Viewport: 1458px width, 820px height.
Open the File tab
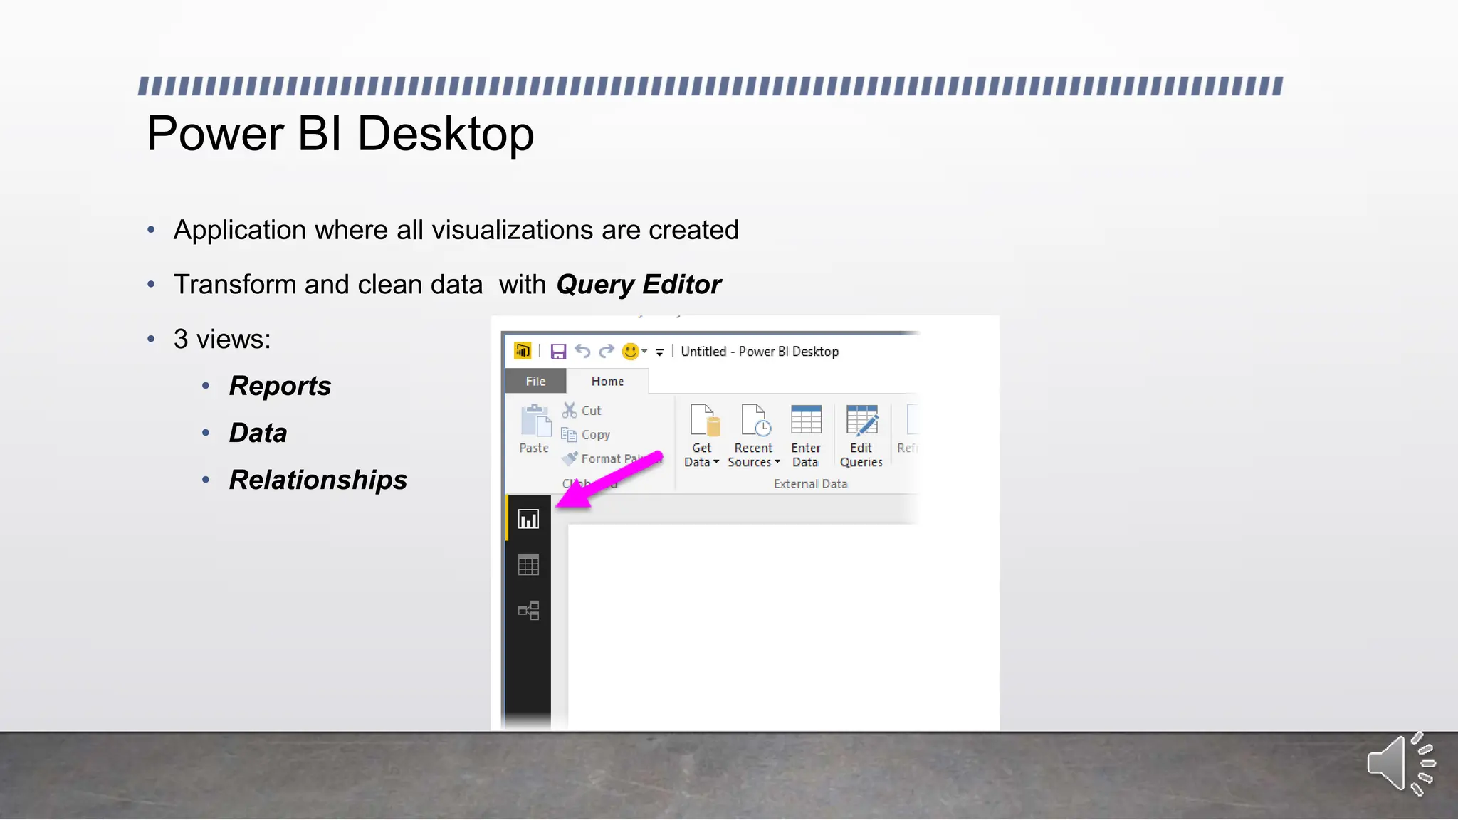[x=535, y=382]
